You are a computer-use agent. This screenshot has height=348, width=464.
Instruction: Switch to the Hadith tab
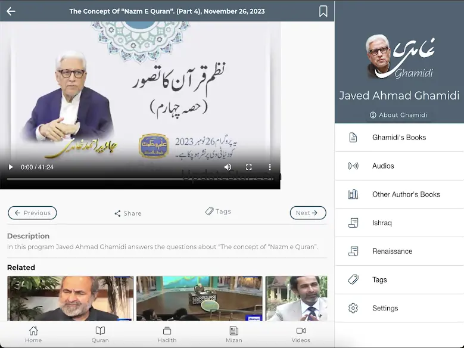pyautogui.click(x=167, y=334)
